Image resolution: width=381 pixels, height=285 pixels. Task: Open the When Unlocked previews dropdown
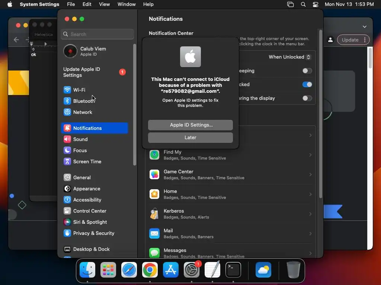289,57
